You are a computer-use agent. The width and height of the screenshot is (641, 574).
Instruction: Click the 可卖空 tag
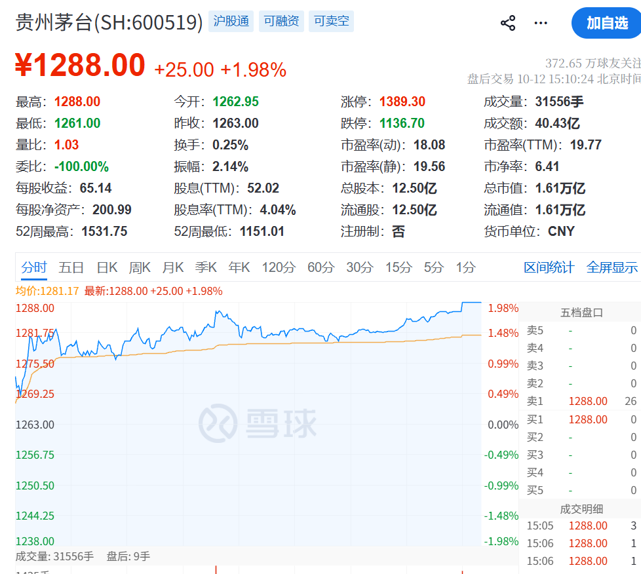coord(331,21)
